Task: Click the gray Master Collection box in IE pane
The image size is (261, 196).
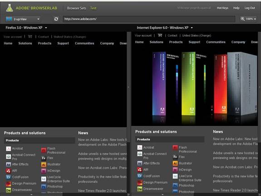Action: pos(242,83)
